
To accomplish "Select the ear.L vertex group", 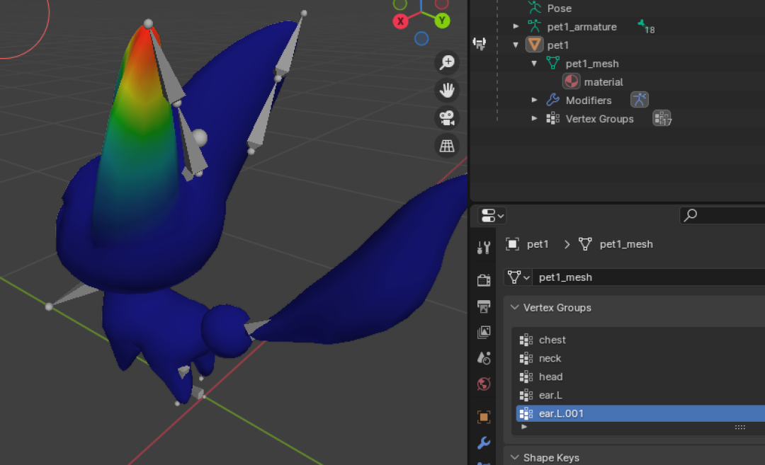I will coord(640,396).
